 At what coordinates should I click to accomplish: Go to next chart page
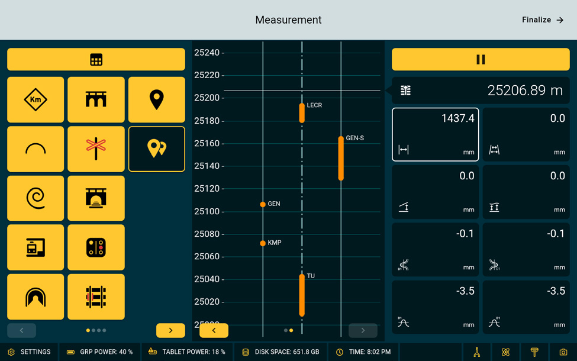tap(363, 330)
